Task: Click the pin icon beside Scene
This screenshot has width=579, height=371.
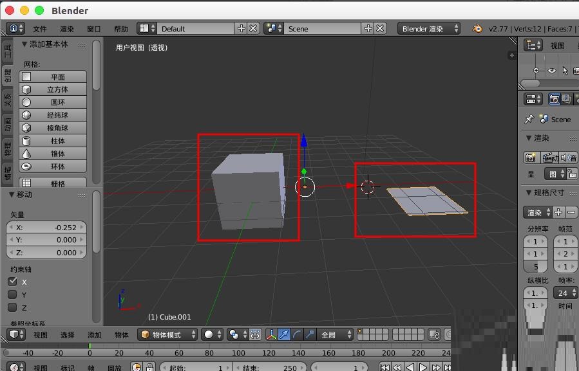Action: tap(529, 119)
